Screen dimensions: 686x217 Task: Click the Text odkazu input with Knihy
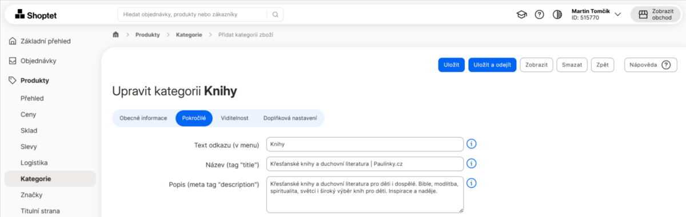[365, 144]
